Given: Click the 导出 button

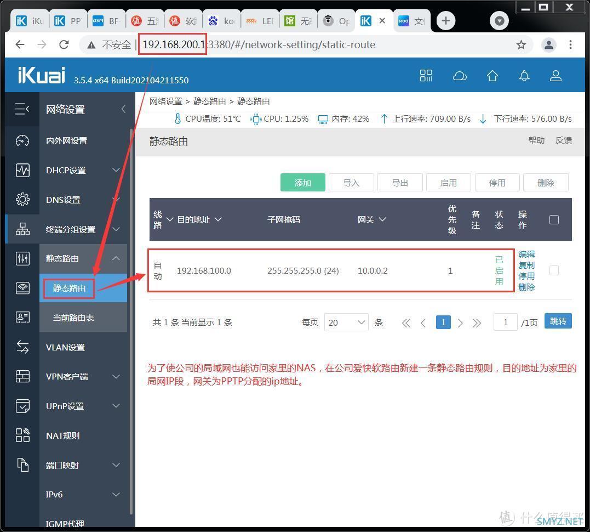Looking at the screenshot, I should tap(400, 183).
